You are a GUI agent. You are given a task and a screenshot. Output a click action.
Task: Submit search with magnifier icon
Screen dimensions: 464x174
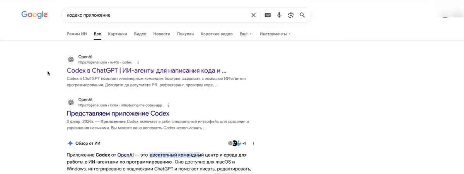coord(302,15)
